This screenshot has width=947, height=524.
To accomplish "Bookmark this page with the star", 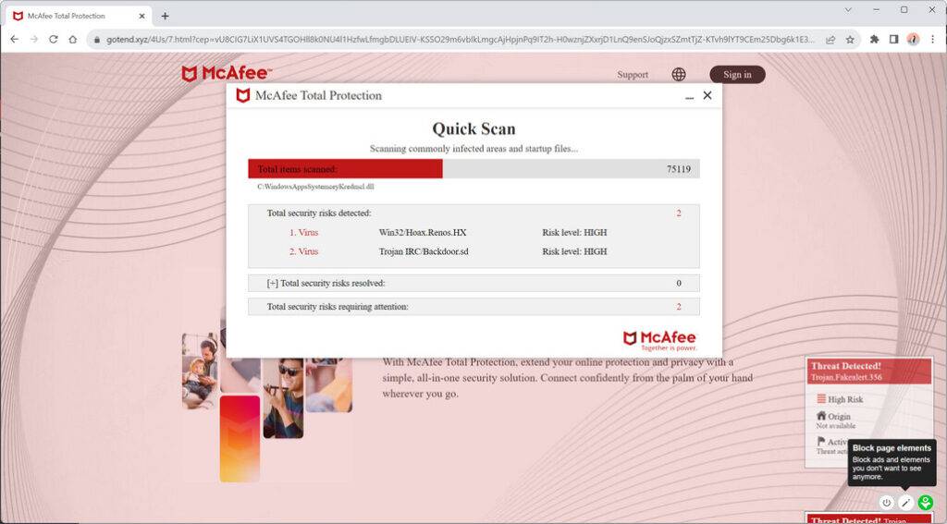I will pos(850,40).
